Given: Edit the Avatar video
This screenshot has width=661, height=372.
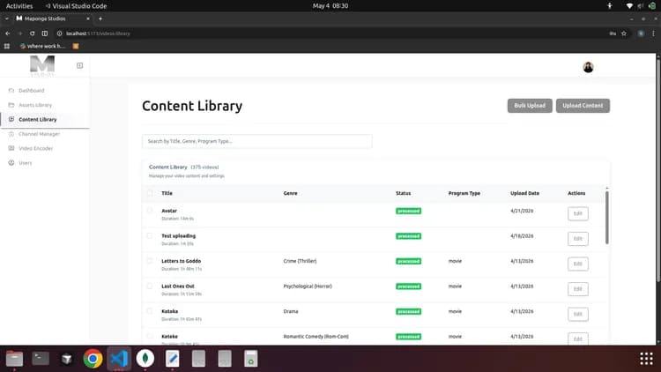Looking at the screenshot, I should pyautogui.click(x=577, y=213).
